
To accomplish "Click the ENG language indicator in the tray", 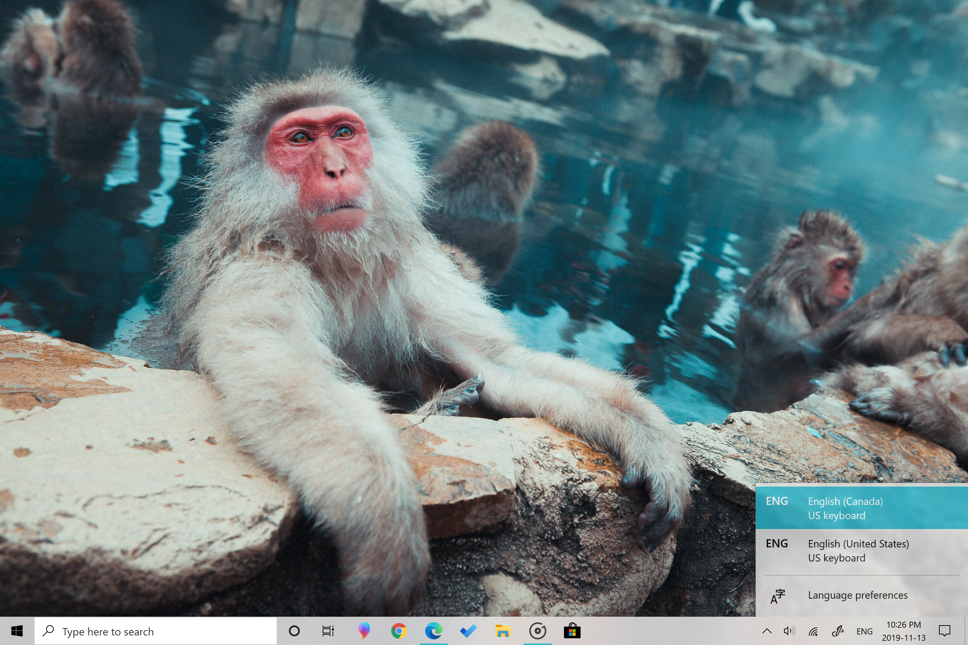I will (x=864, y=631).
